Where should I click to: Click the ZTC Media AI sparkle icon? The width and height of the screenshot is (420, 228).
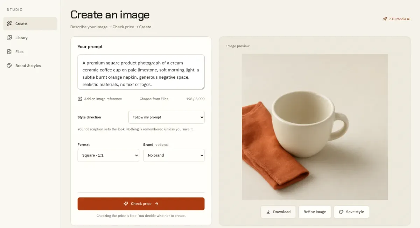click(385, 19)
